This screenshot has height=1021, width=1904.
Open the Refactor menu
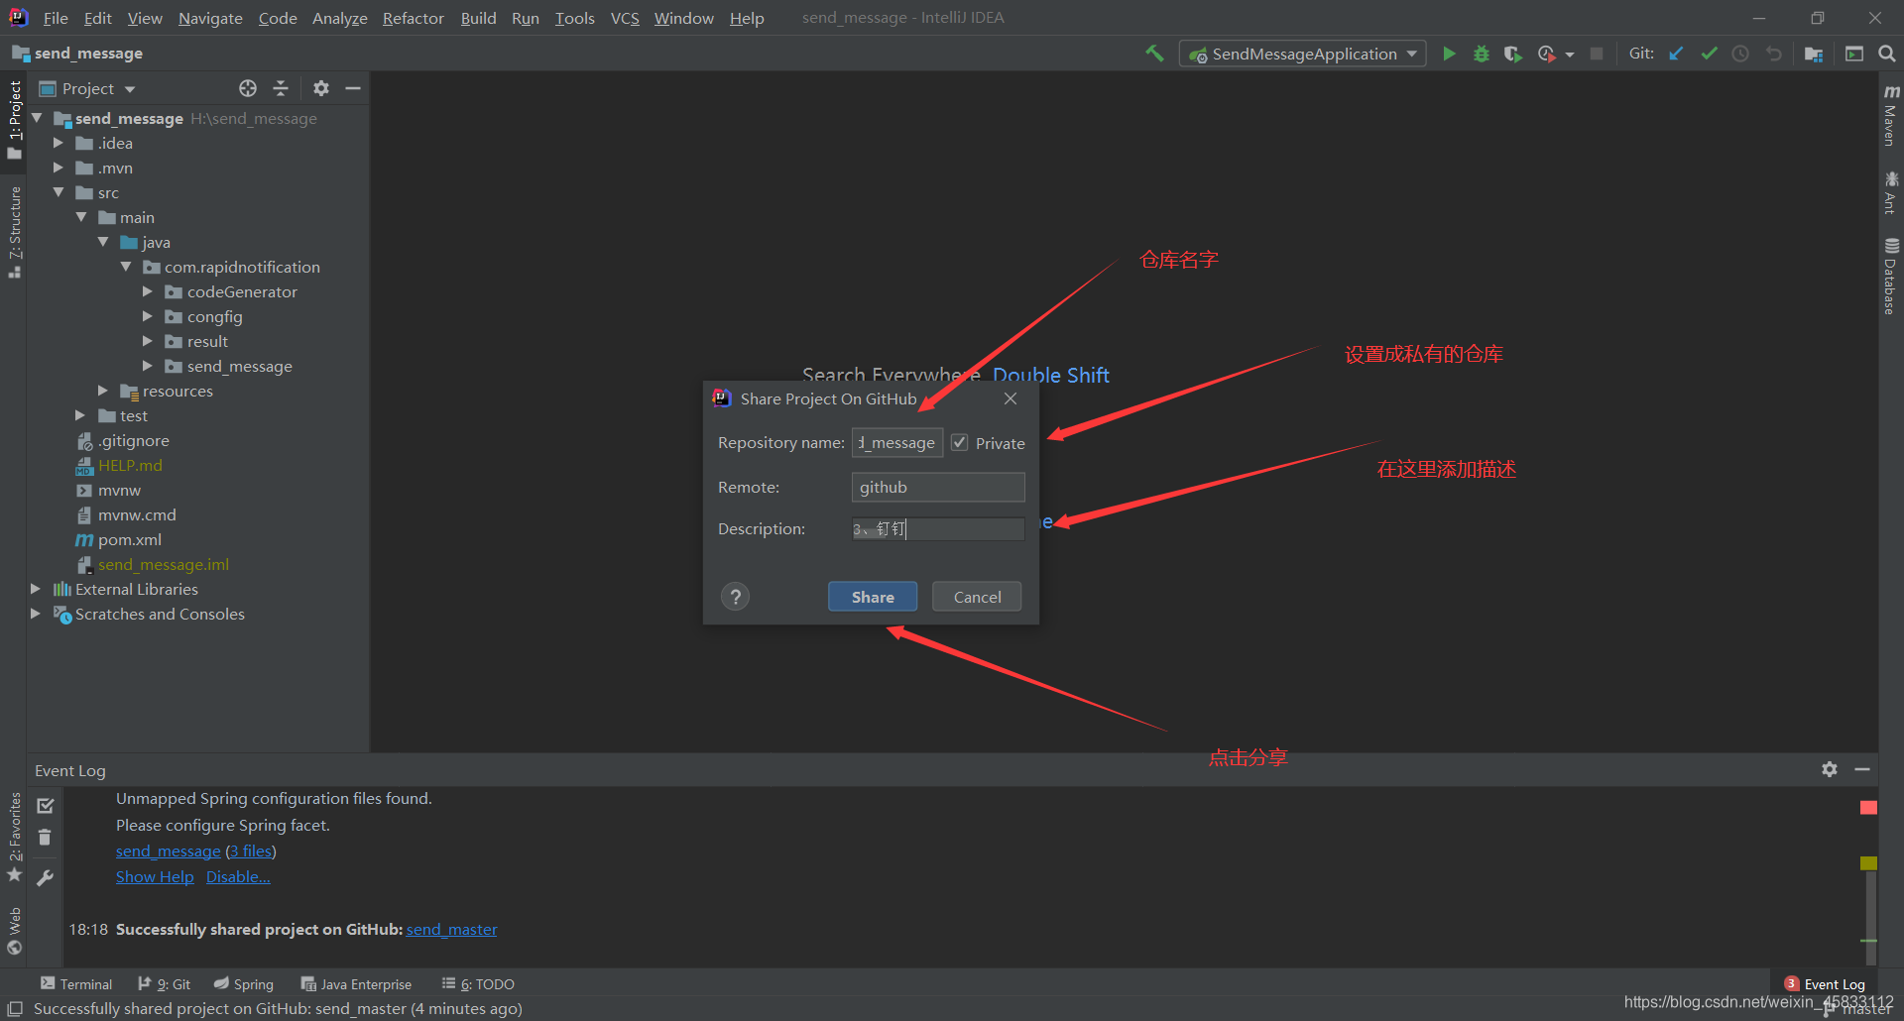tap(413, 18)
